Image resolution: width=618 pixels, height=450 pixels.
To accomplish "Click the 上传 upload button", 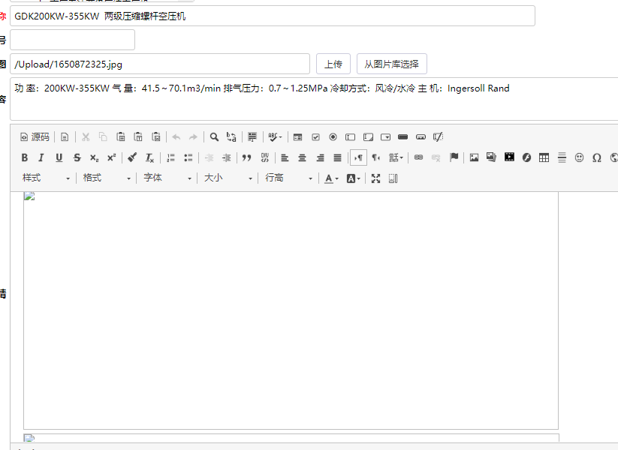I will pyautogui.click(x=333, y=64).
